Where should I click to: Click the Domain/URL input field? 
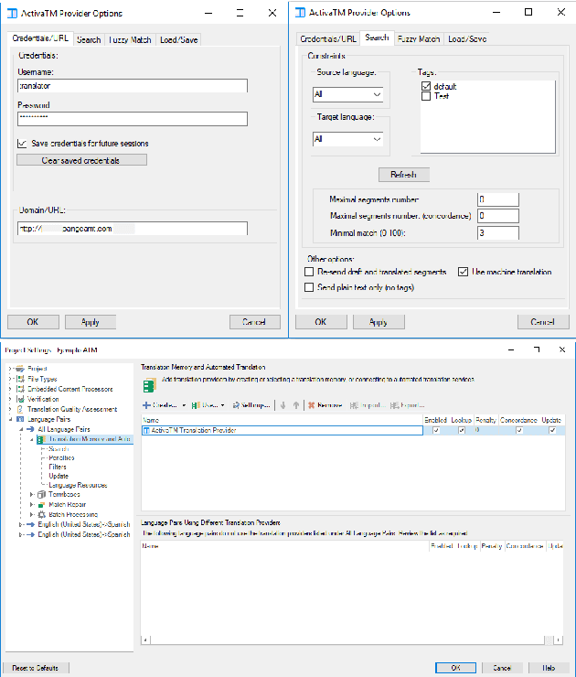click(133, 229)
